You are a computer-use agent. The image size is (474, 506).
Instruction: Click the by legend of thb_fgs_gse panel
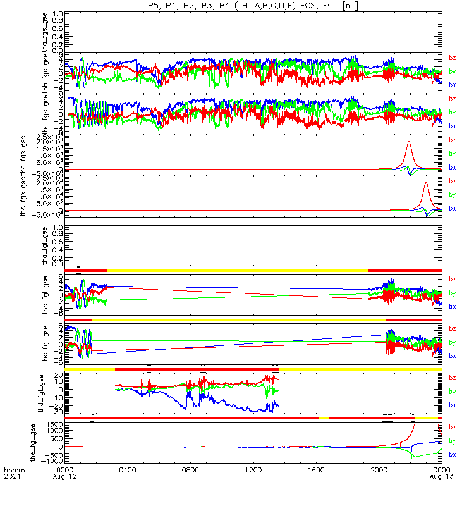pos(453,71)
